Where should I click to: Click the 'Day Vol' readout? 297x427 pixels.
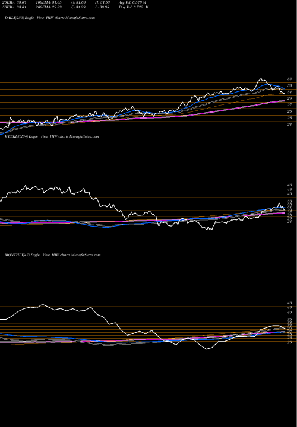click(134, 7)
